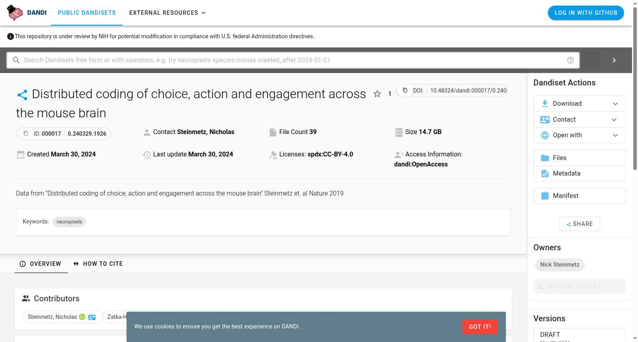Click the share icon beside dandiset title

click(22, 95)
